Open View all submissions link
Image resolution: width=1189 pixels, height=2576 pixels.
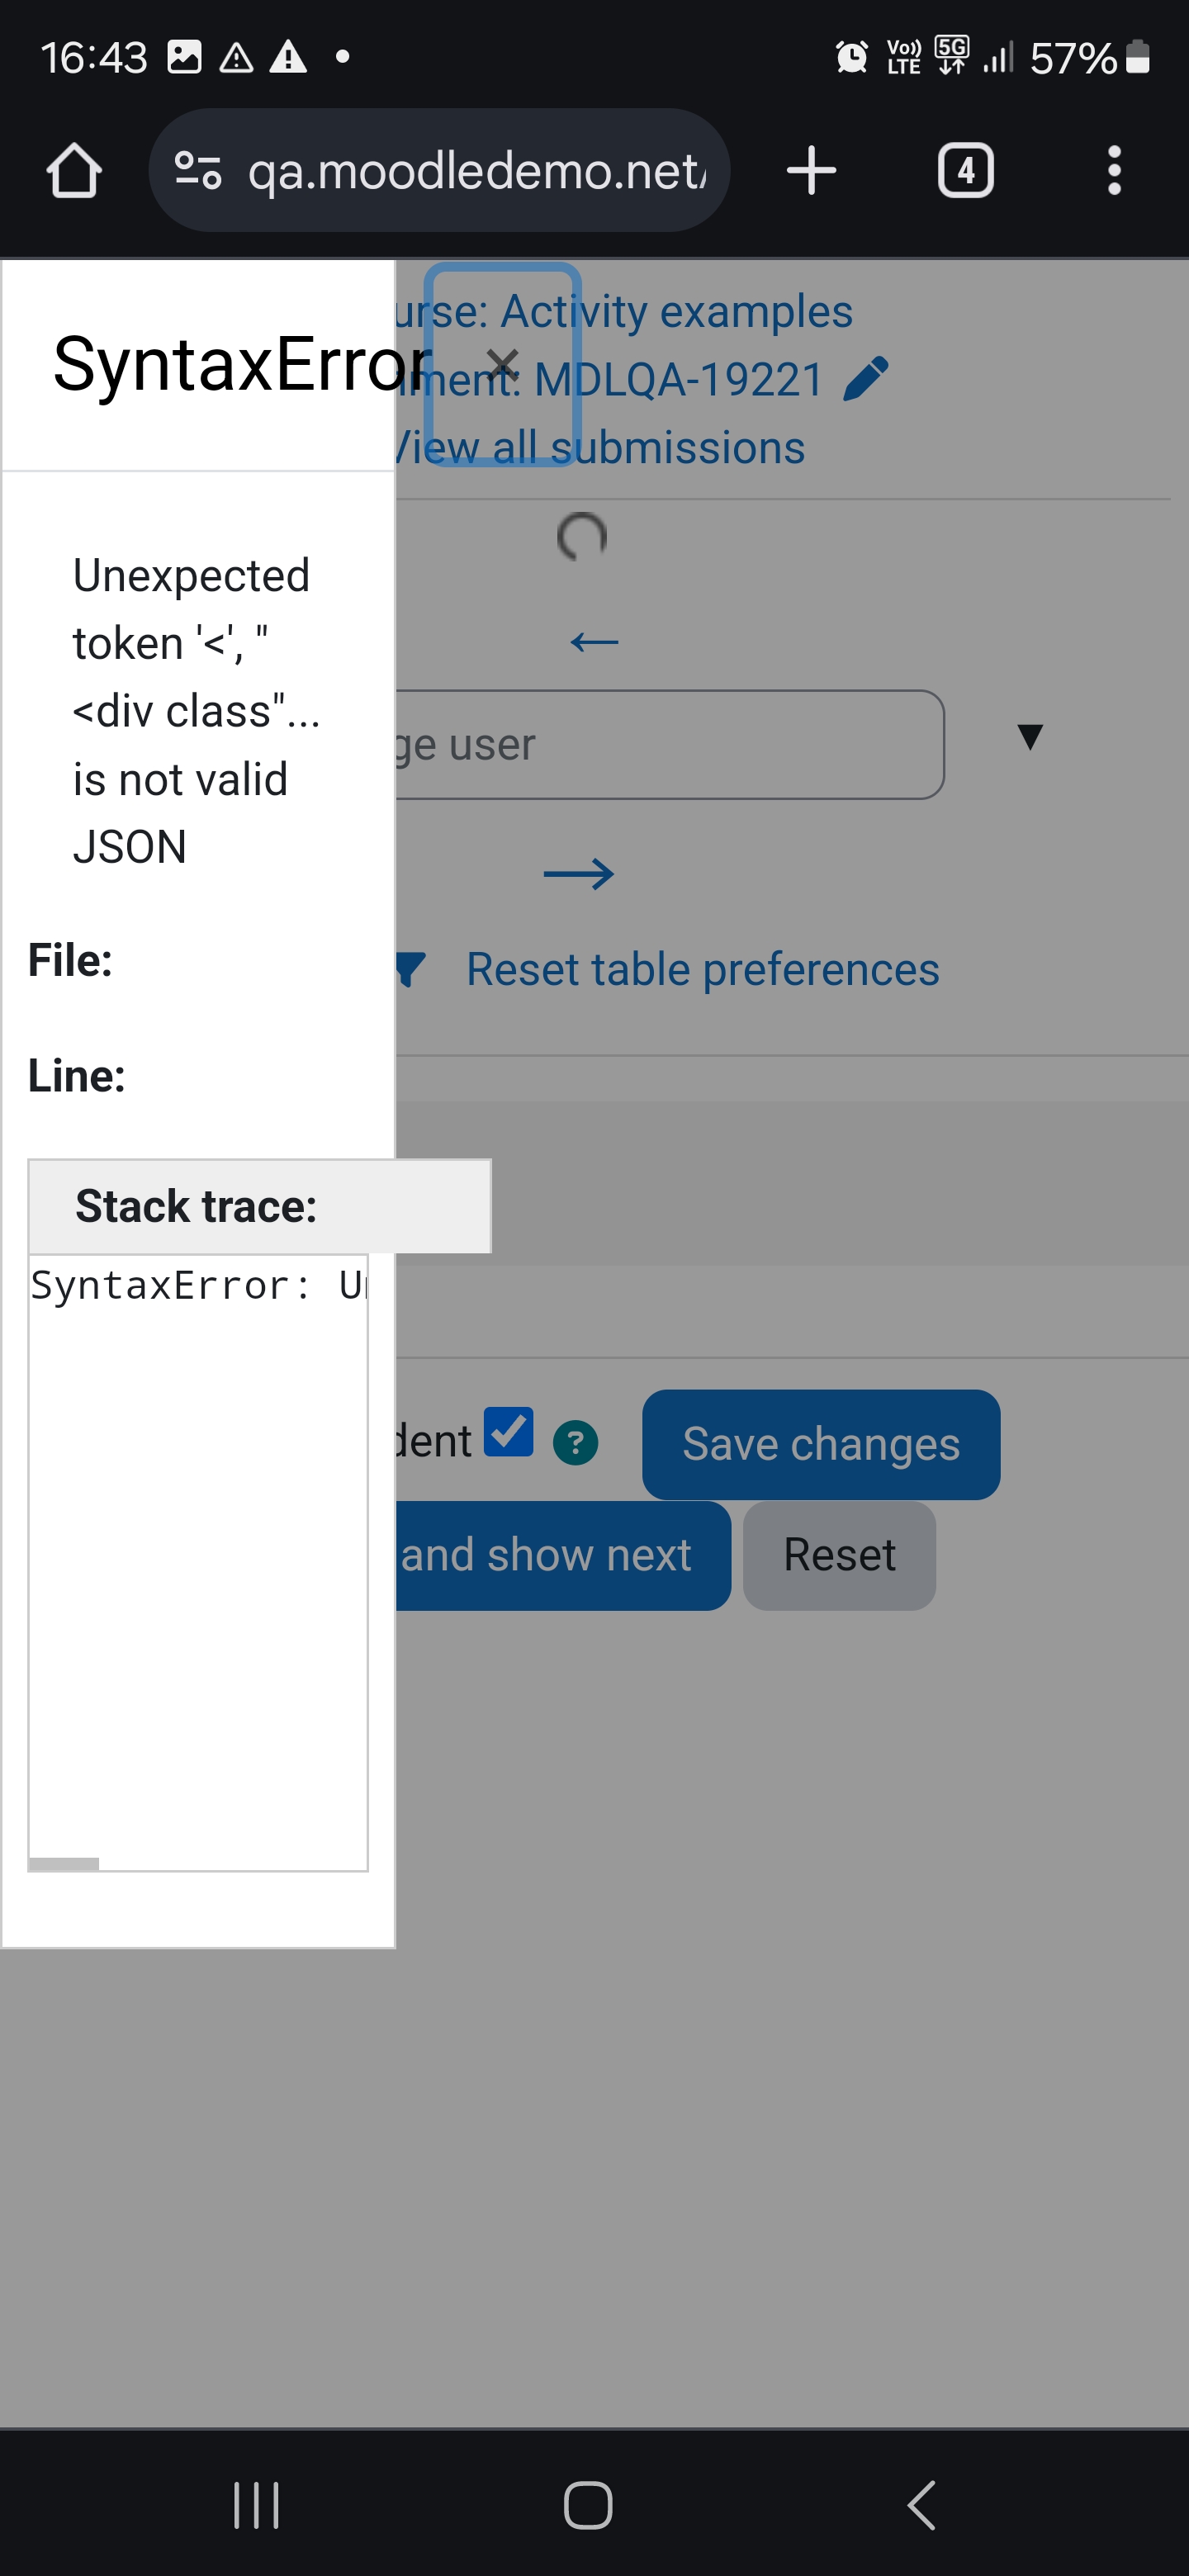[x=600, y=447]
